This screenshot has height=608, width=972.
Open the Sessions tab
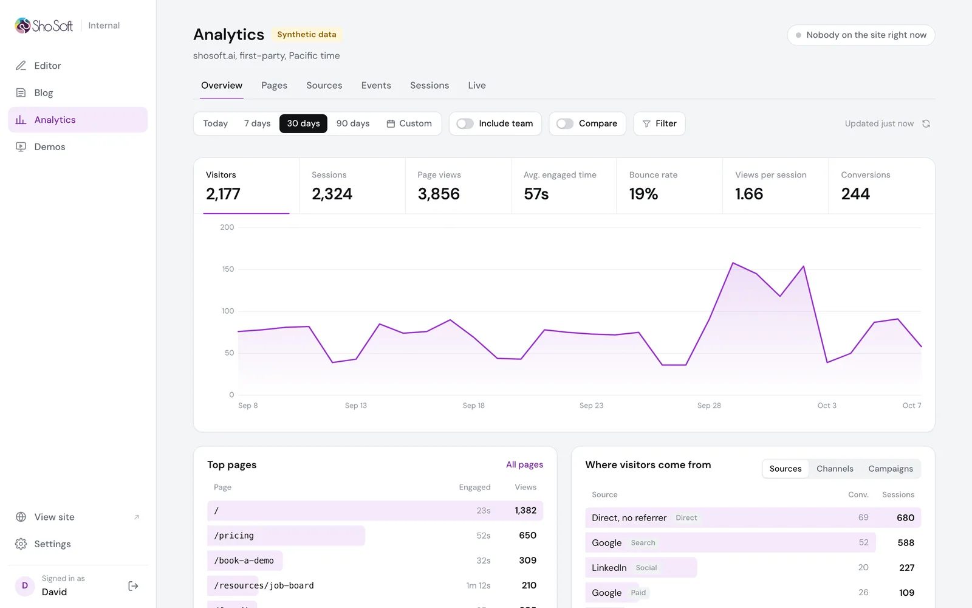(x=430, y=86)
